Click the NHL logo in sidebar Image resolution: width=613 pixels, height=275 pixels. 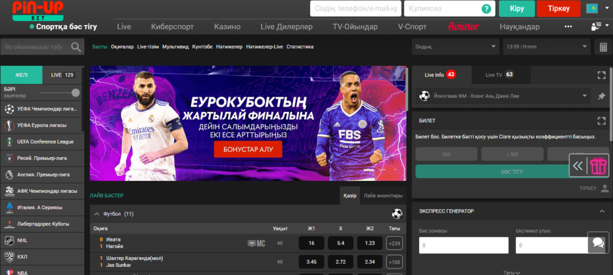tap(8, 240)
